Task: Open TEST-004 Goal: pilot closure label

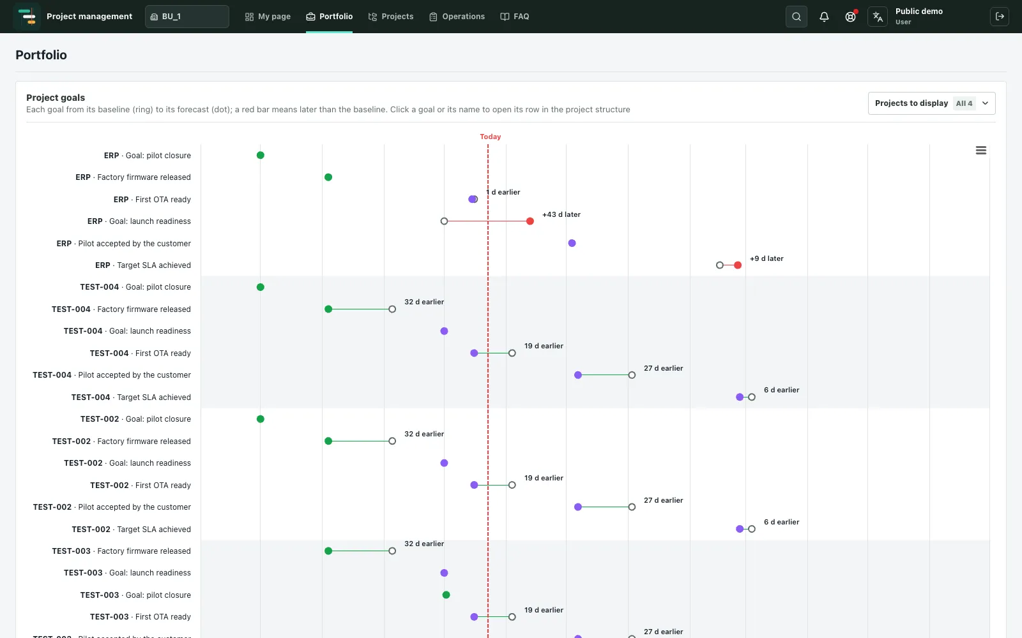Action: coord(135,287)
